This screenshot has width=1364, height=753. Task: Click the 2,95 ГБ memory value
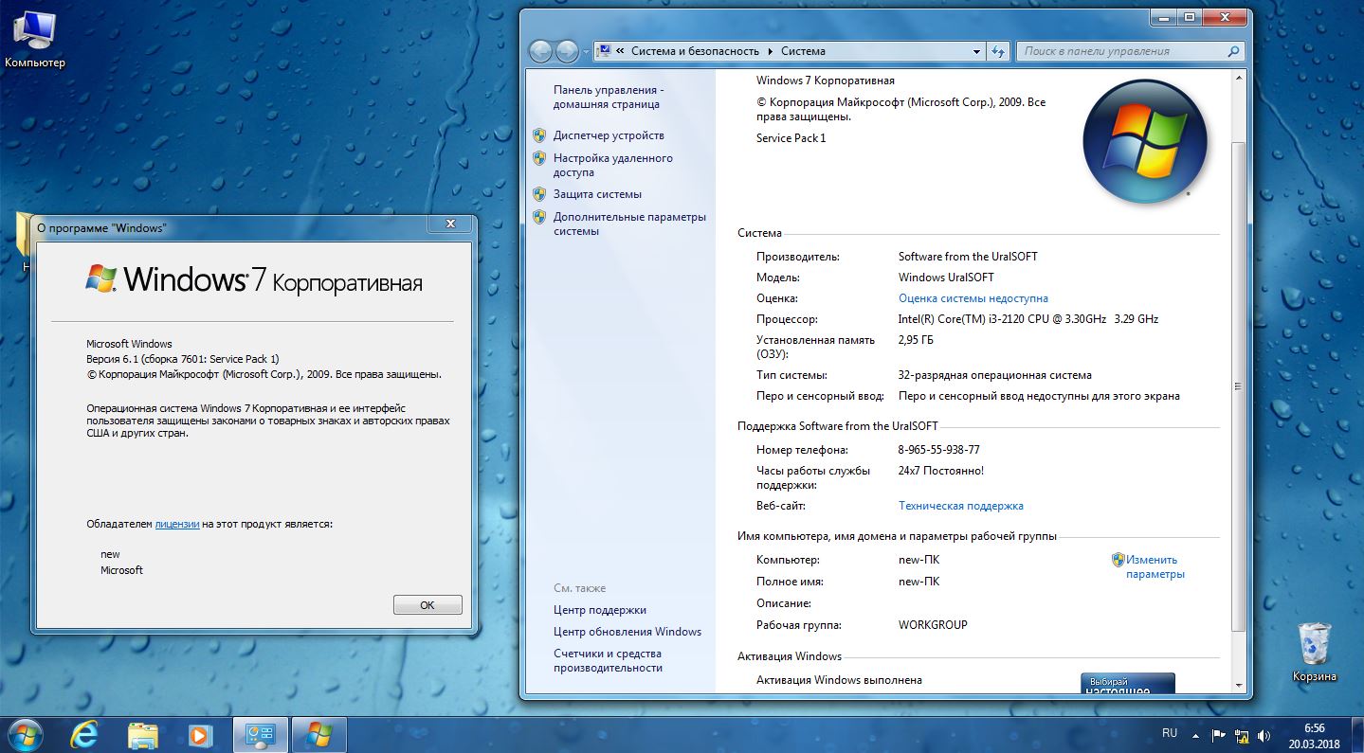pyautogui.click(x=916, y=340)
